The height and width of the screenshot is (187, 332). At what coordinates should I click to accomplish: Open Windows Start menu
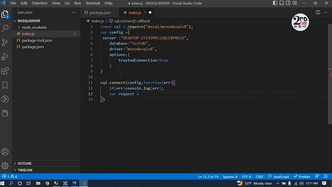2,183
